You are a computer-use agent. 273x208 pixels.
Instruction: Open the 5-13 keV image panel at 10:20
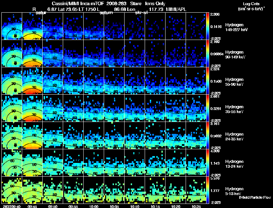pyautogui.click(x=175, y=190)
